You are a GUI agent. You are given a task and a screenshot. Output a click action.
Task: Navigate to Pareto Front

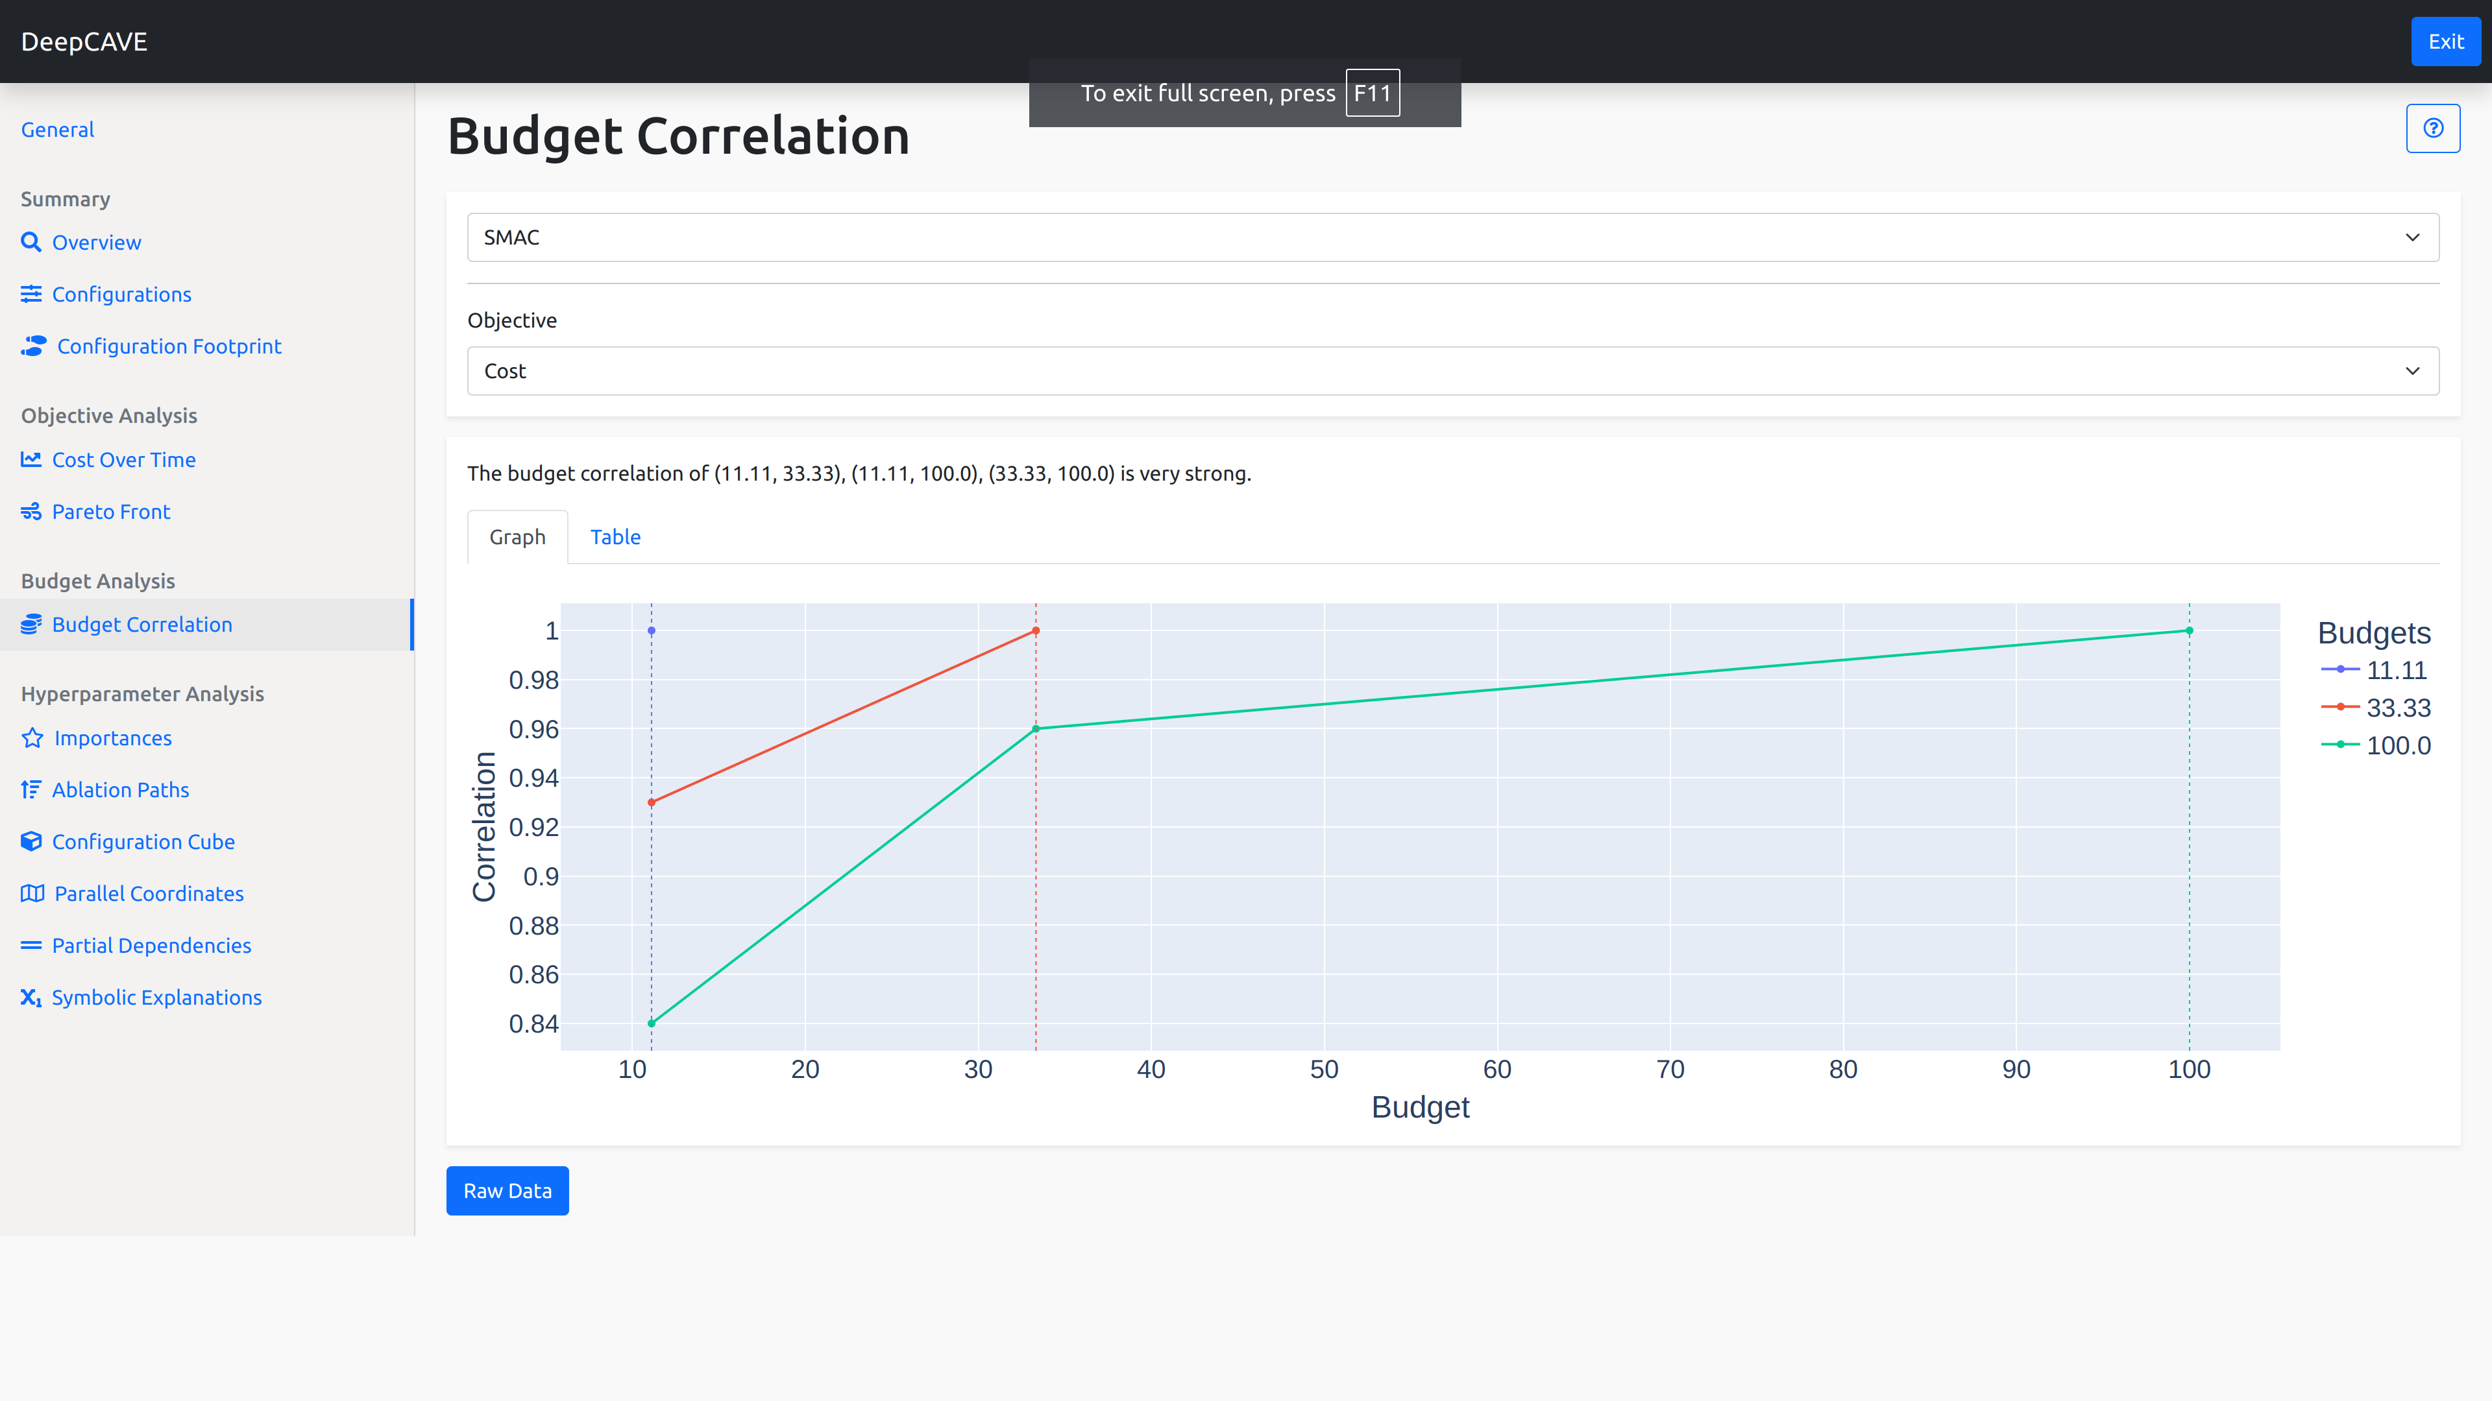pyautogui.click(x=111, y=512)
